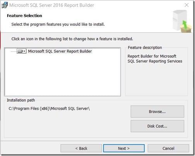The height and width of the screenshot is (156, 195).
Task: Open the Disk Cost... dialog
Action: 157,126
